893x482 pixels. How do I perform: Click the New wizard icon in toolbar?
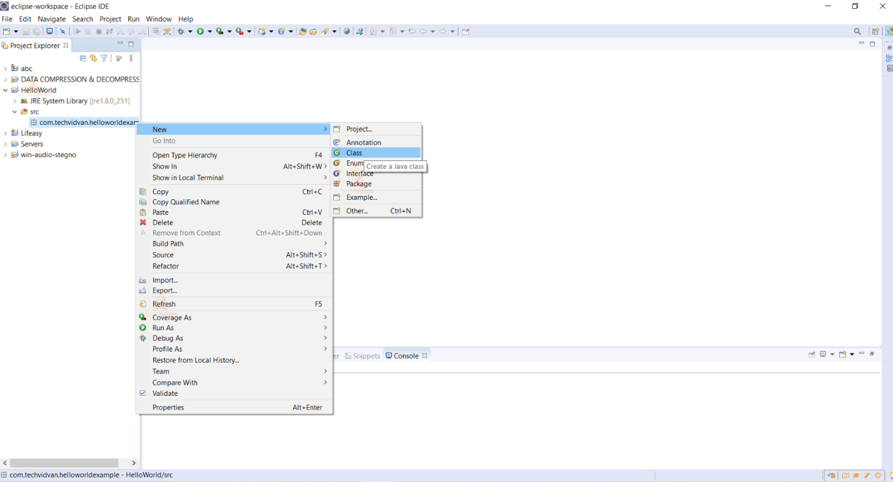pos(7,31)
